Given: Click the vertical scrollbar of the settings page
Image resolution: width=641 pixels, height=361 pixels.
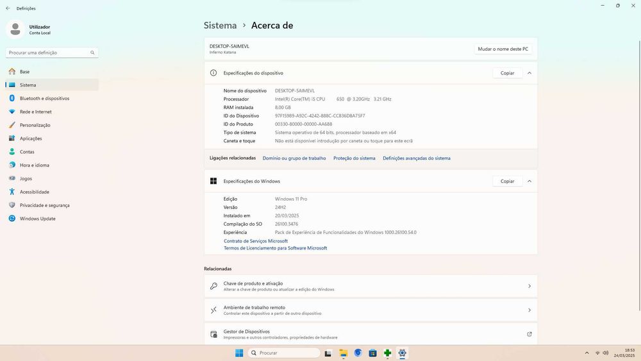Looking at the screenshot, I should coord(639,176).
